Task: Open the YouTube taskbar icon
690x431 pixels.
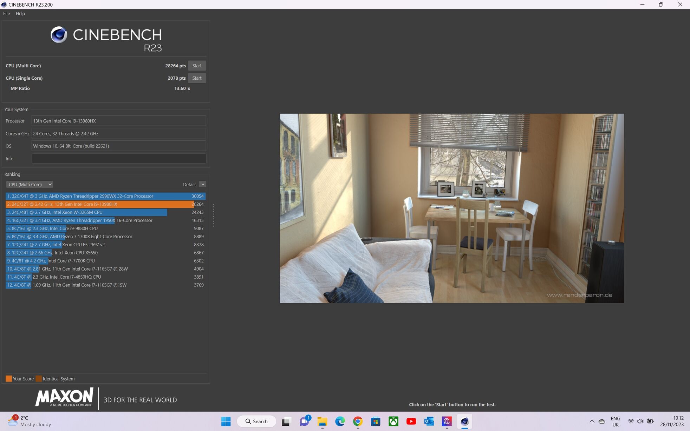Action: [x=411, y=421]
